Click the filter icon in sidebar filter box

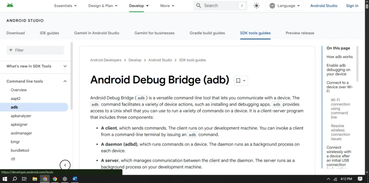coord(11,50)
